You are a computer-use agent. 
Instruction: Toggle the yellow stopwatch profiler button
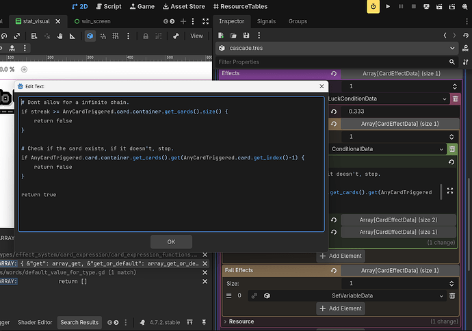(373, 7)
